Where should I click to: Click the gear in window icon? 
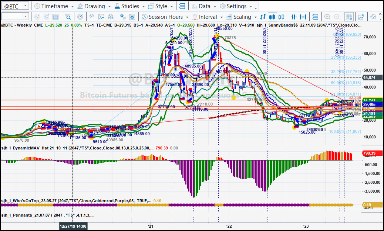pos(132,17)
